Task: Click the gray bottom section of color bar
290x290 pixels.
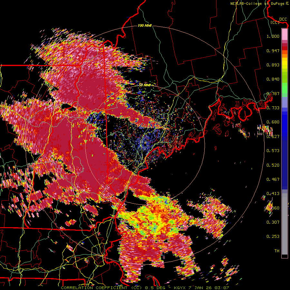Action: pyautogui.click(x=285, y=224)
